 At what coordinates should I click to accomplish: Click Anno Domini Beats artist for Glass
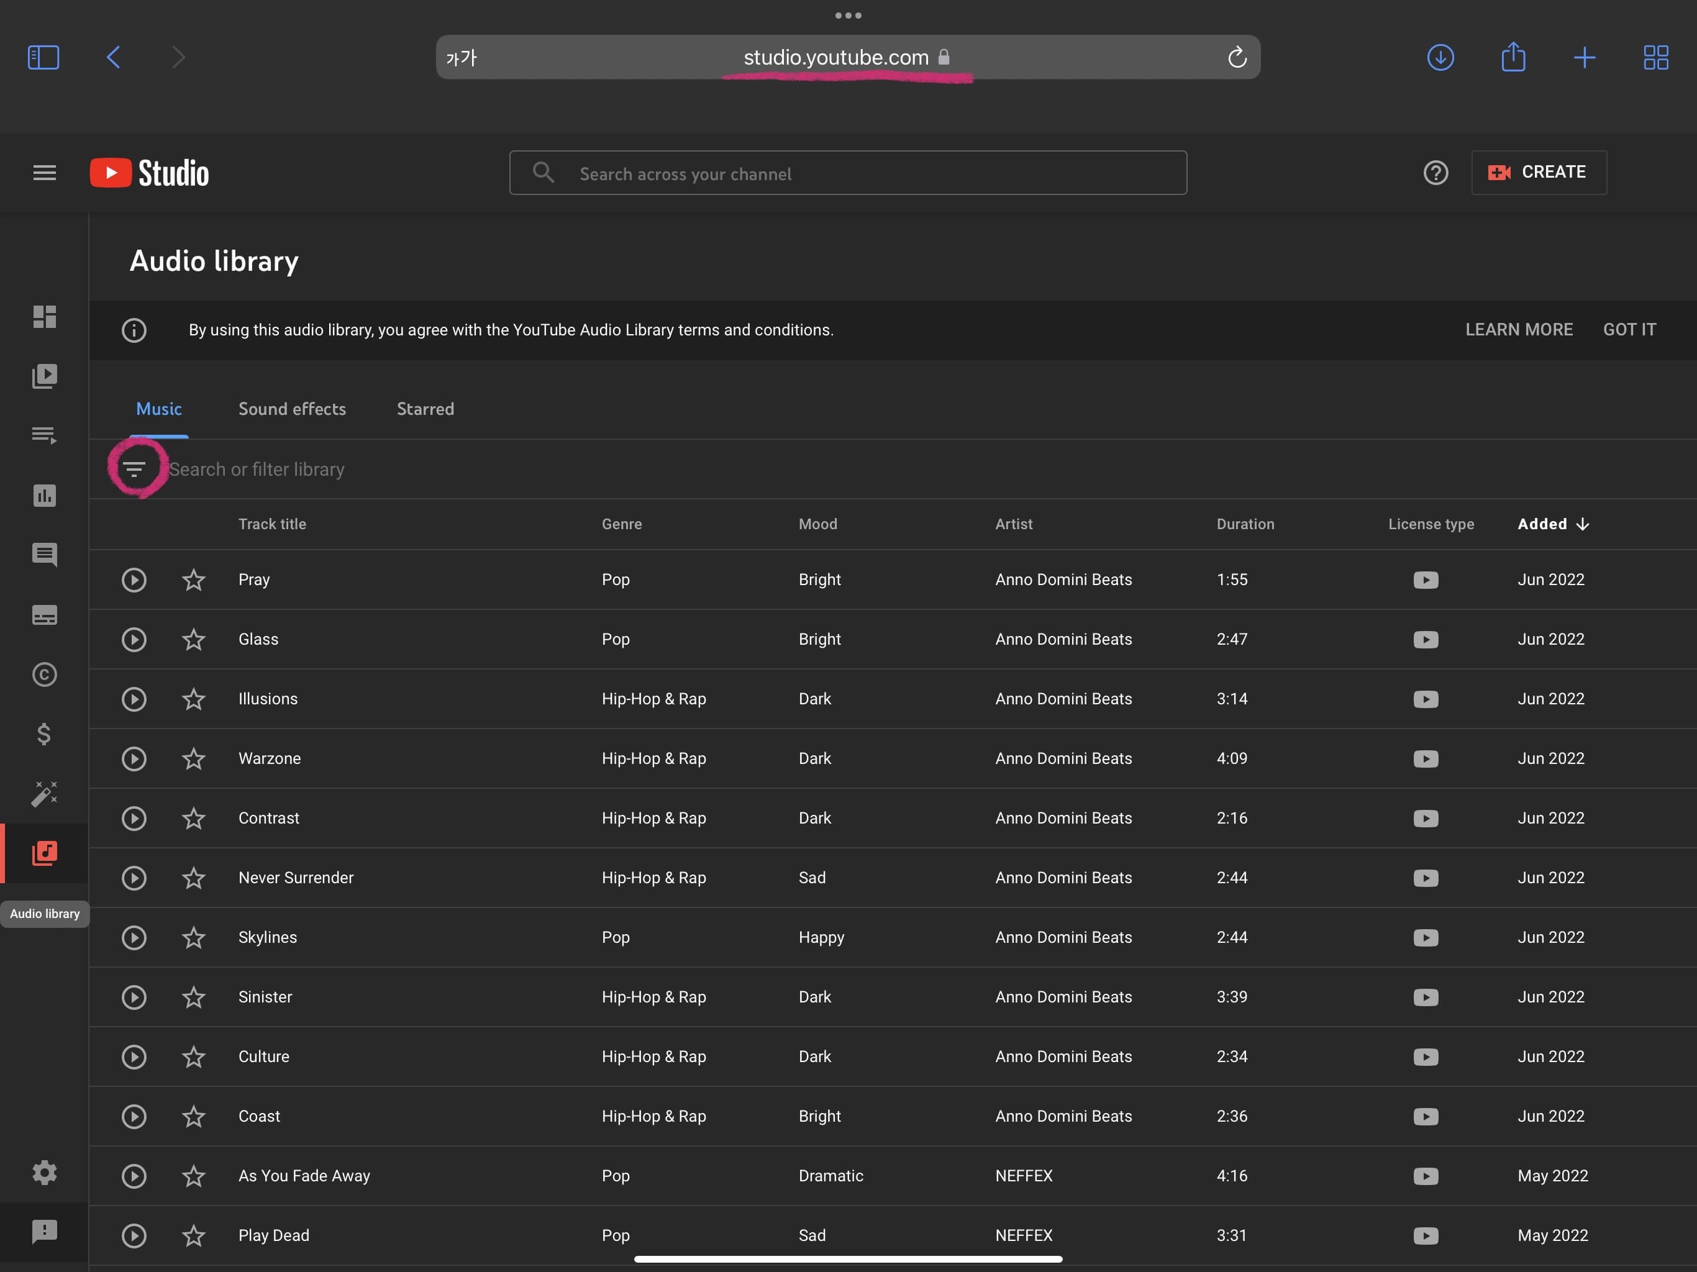coord(1063,639)
